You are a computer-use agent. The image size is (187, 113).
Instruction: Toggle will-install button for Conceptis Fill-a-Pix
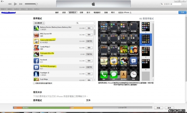[89, 54]
